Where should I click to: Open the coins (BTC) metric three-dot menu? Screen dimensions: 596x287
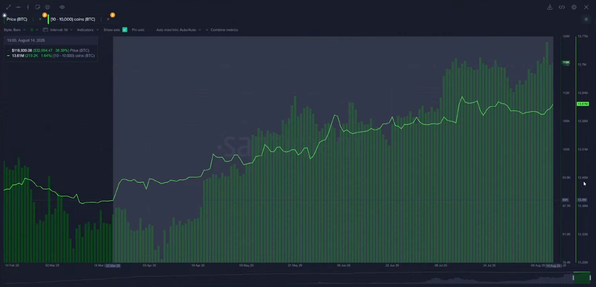point(101,19)
